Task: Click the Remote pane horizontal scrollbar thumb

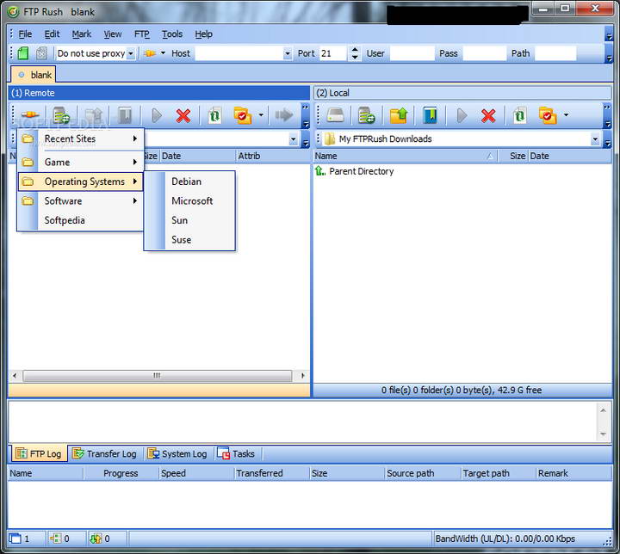Action: 157,375
